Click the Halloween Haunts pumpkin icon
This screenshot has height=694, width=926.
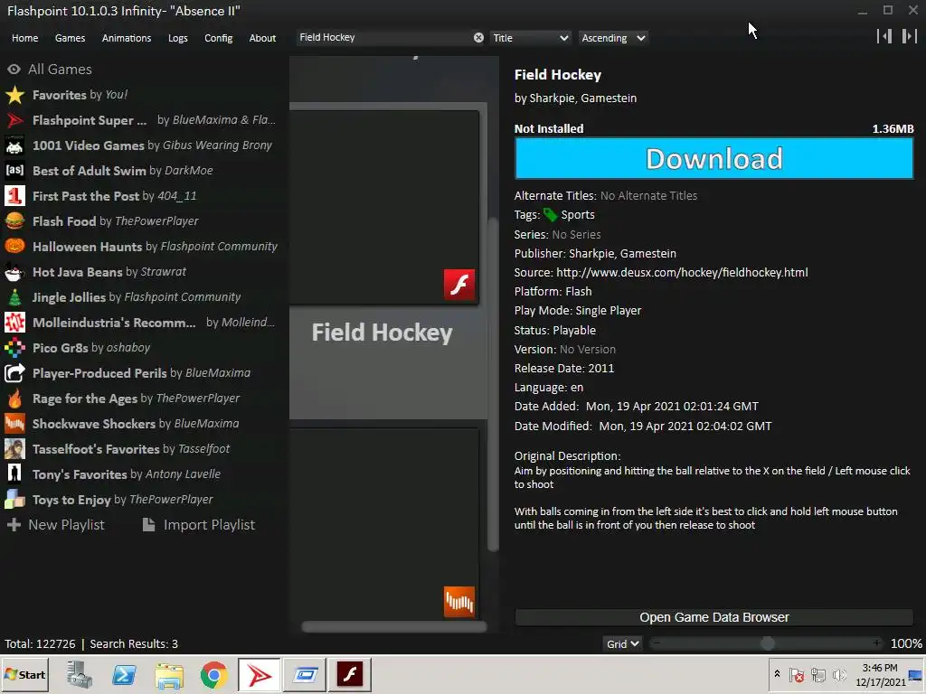(14, 246)
